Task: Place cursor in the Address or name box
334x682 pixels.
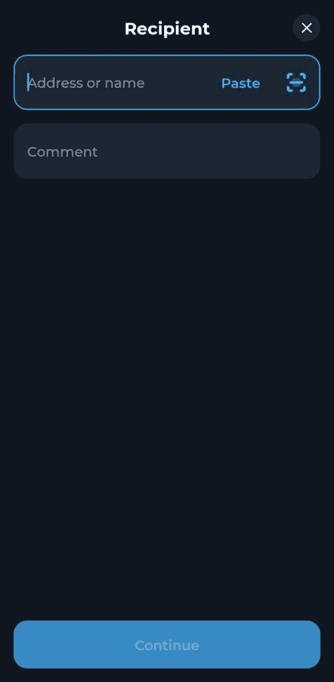Action: (167, 82)
